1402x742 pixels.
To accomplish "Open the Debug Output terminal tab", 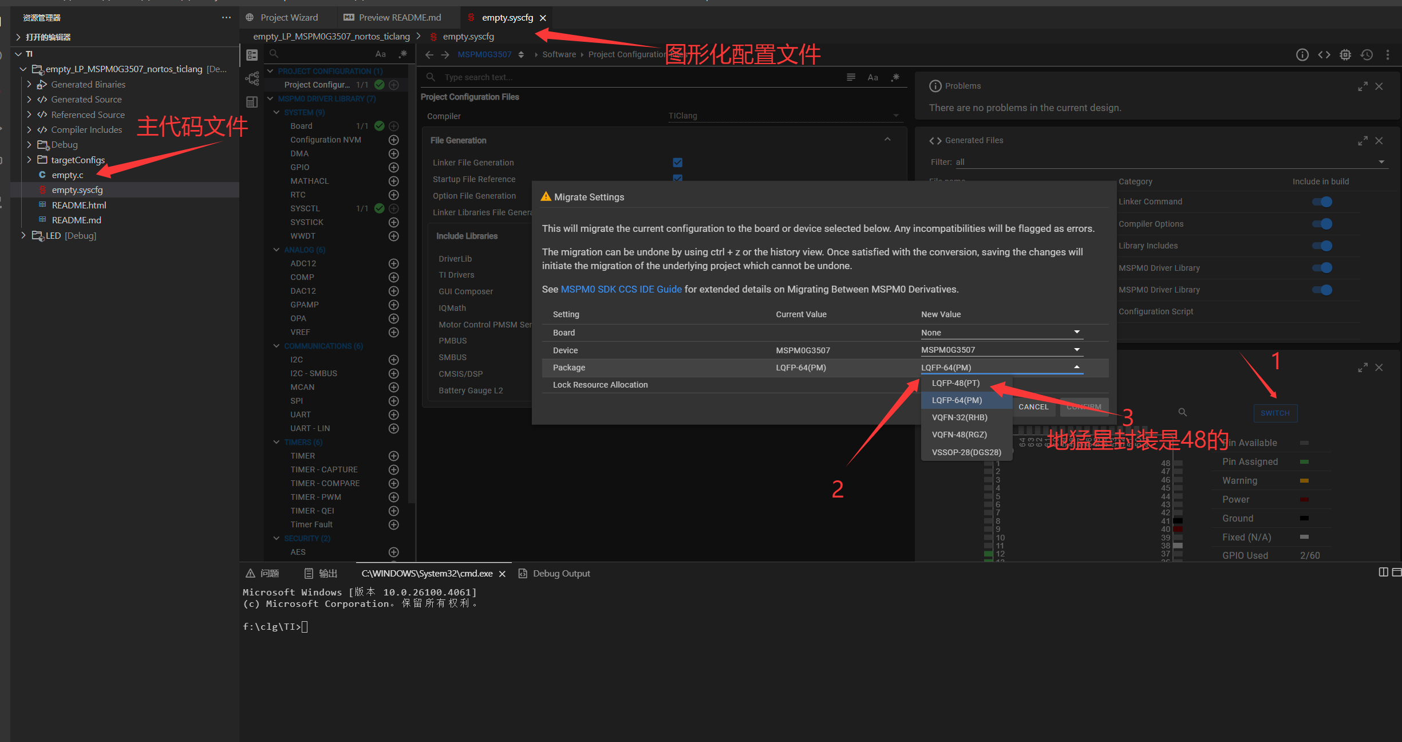I will pyautogui.click(x=561, y=573).
